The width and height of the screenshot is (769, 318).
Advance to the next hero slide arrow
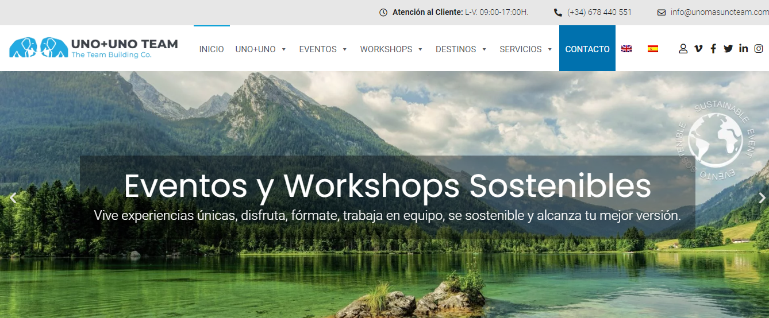click(762, 198)
